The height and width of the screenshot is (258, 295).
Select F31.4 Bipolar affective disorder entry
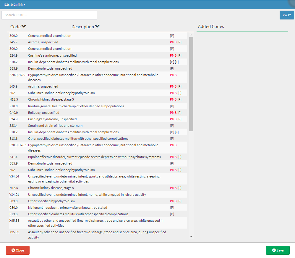coord(94,157)
